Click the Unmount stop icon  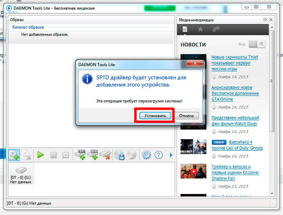click(53, 155)
